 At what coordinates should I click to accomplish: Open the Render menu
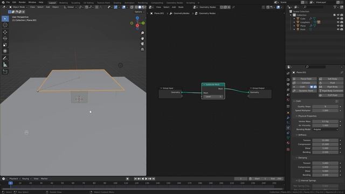click(22, 2)
